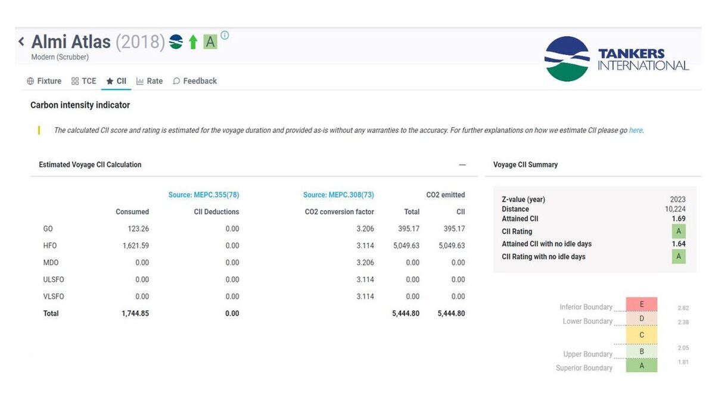The width and height of the screenshot is (715, 402).
Task: Click the back chevron beside Almi Atlas
Action: [21, 41]
